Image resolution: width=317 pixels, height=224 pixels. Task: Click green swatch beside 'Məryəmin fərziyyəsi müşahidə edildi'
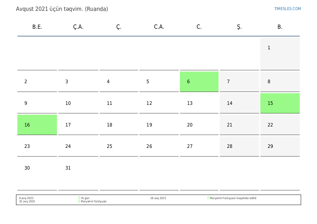[208, 198]
